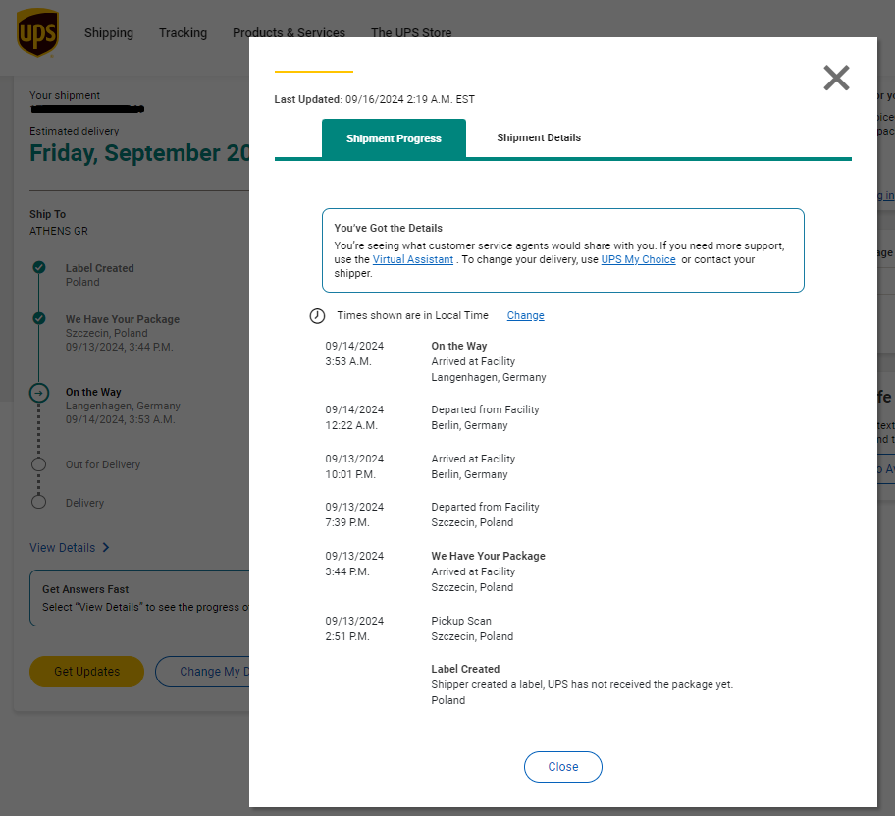Viewport: 895px width, 816px height.
Task: Open the Virtual Assistant link
Action: [413, 259]
